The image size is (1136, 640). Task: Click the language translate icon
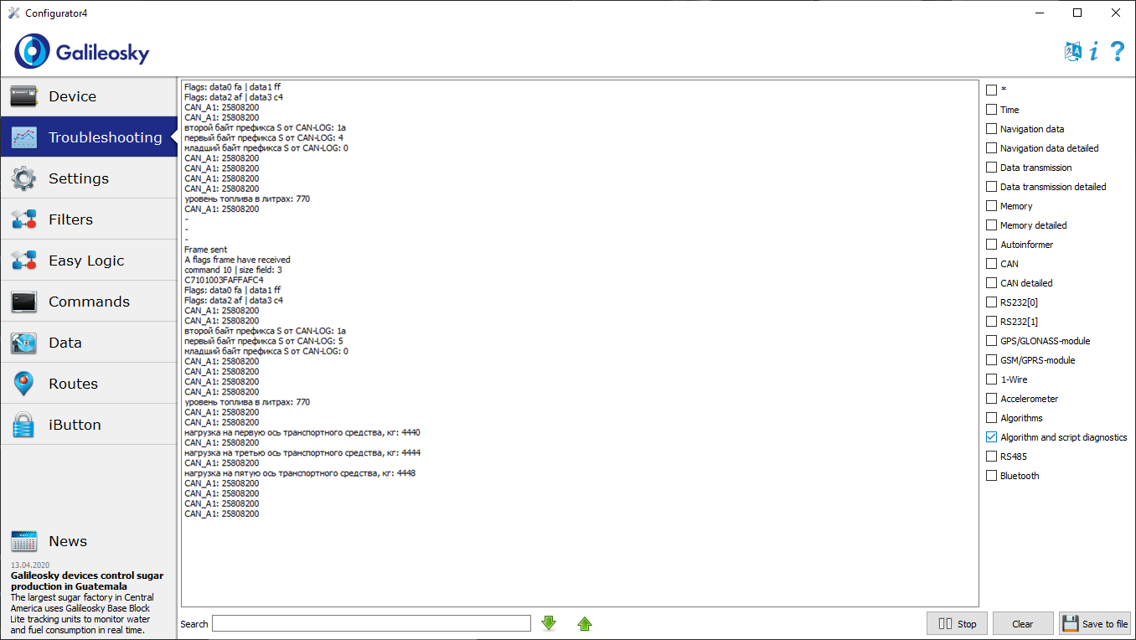(x=1073, y=52)
